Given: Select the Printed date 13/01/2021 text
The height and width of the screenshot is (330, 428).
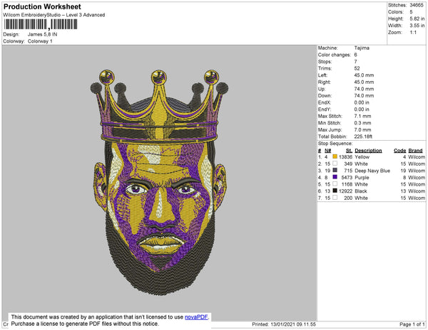Looking at the screenshot, I should (x=284, y=324).
